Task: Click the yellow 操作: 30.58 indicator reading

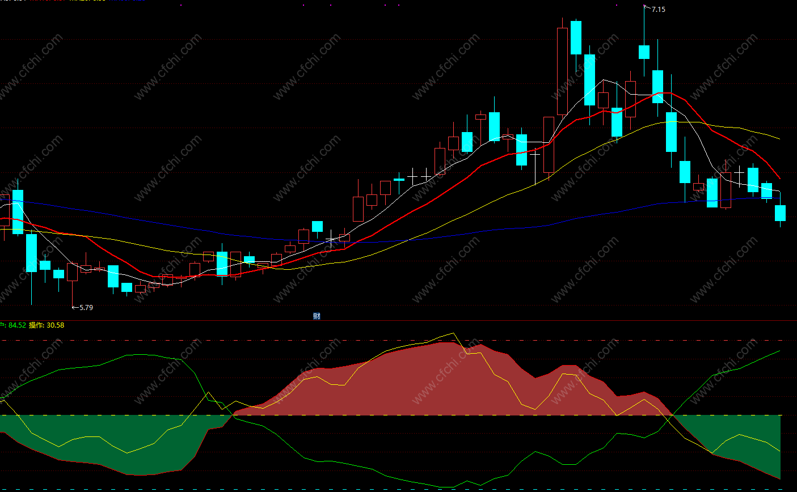Action: [47, 325]
